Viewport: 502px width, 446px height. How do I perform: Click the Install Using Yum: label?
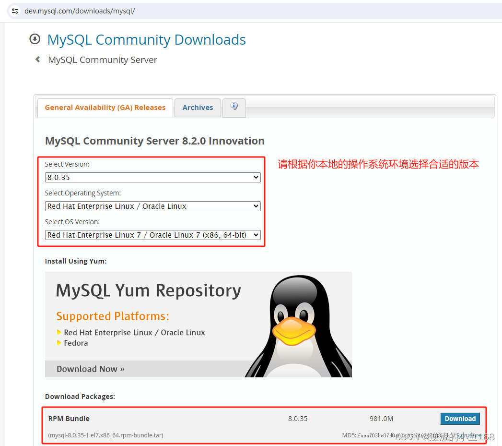coord(76,261)
